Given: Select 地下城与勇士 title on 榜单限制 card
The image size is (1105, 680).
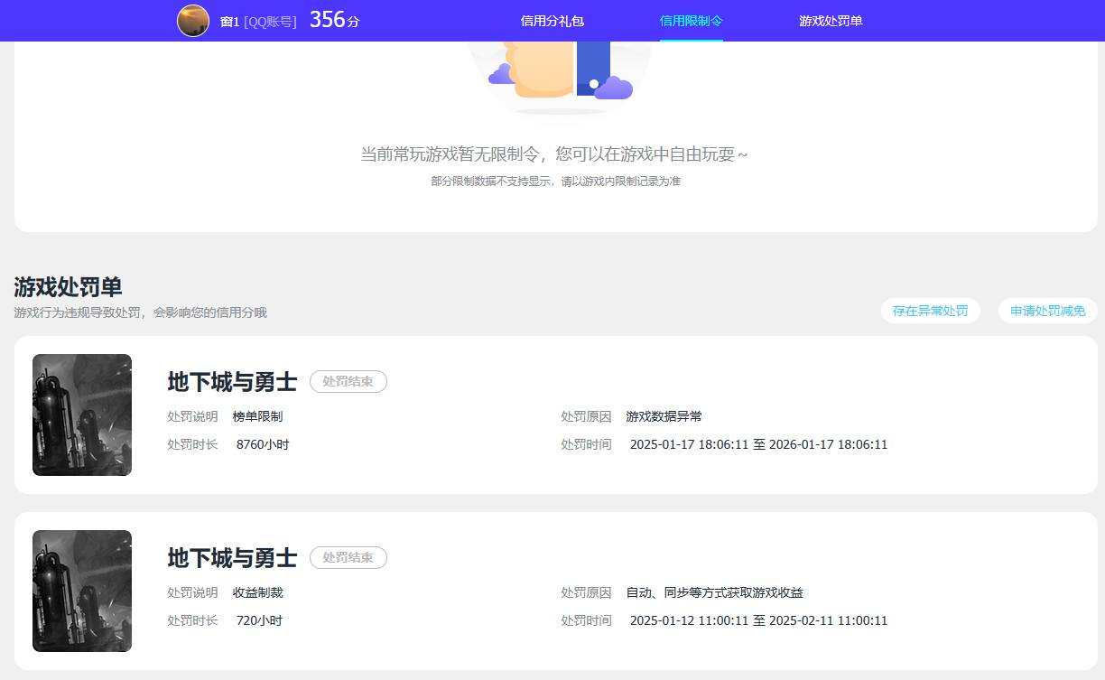Looking at the screenshot, I should click(x=232, y=382).
